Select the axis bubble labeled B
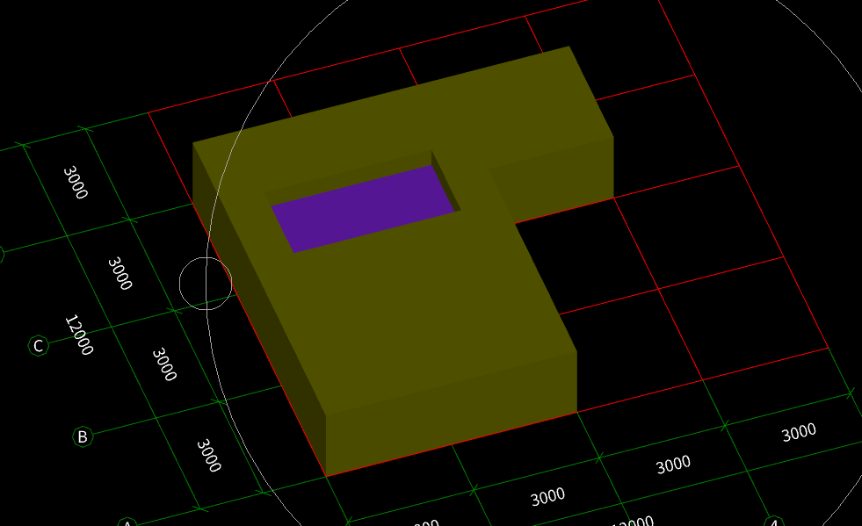The width and height of the screenshot is (862, 526). pyautogui.click(x=83, y=437)
